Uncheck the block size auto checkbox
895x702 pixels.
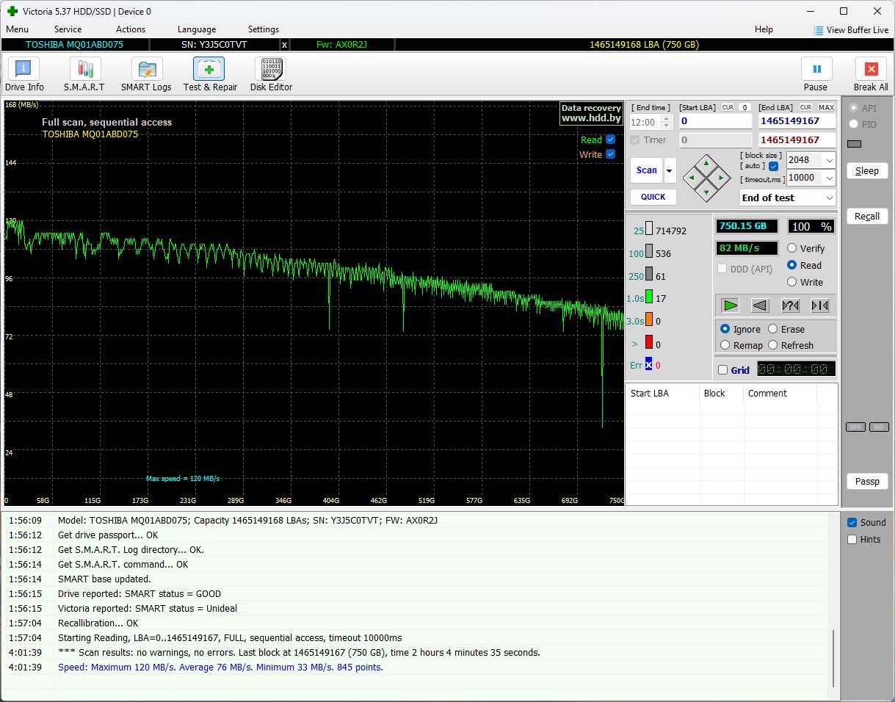(x=773, y=166)
